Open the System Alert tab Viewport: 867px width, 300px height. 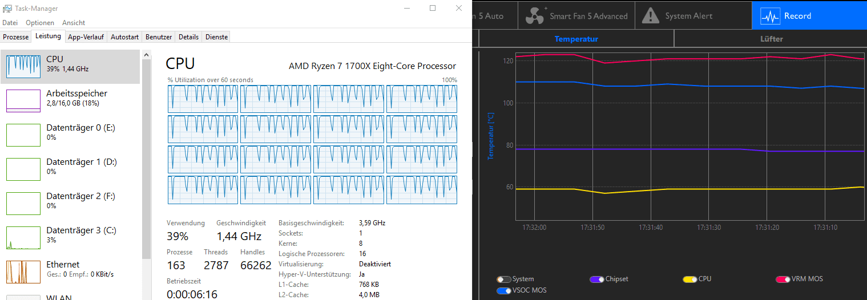pyautogui.click(x=693, y=16)
